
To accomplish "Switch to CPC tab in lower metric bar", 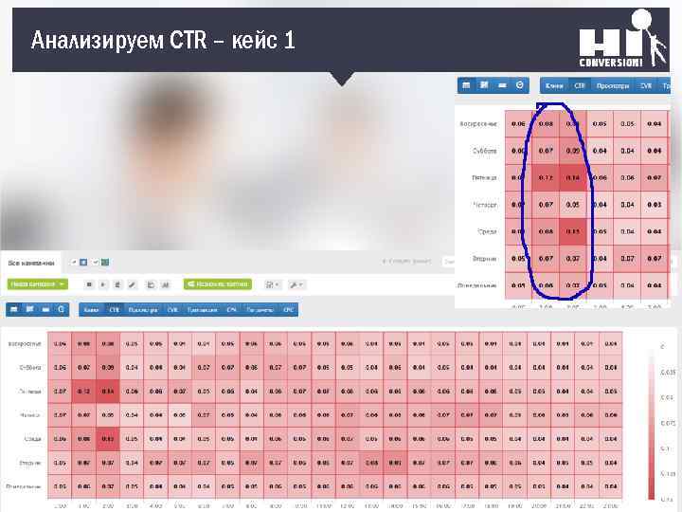I will point(288,310).
